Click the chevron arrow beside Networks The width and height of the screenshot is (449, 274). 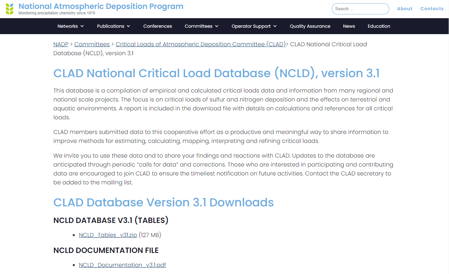click(82, 26)
